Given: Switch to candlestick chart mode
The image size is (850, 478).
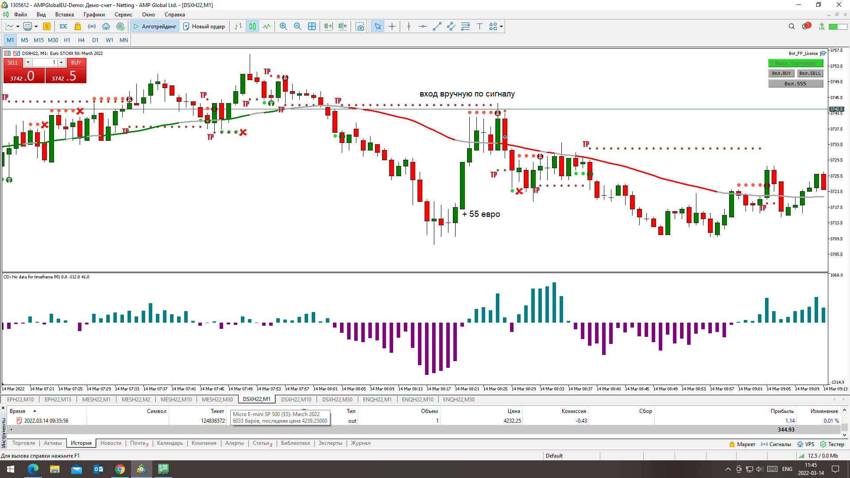Looking at the screenshot, I should point(252,27).
